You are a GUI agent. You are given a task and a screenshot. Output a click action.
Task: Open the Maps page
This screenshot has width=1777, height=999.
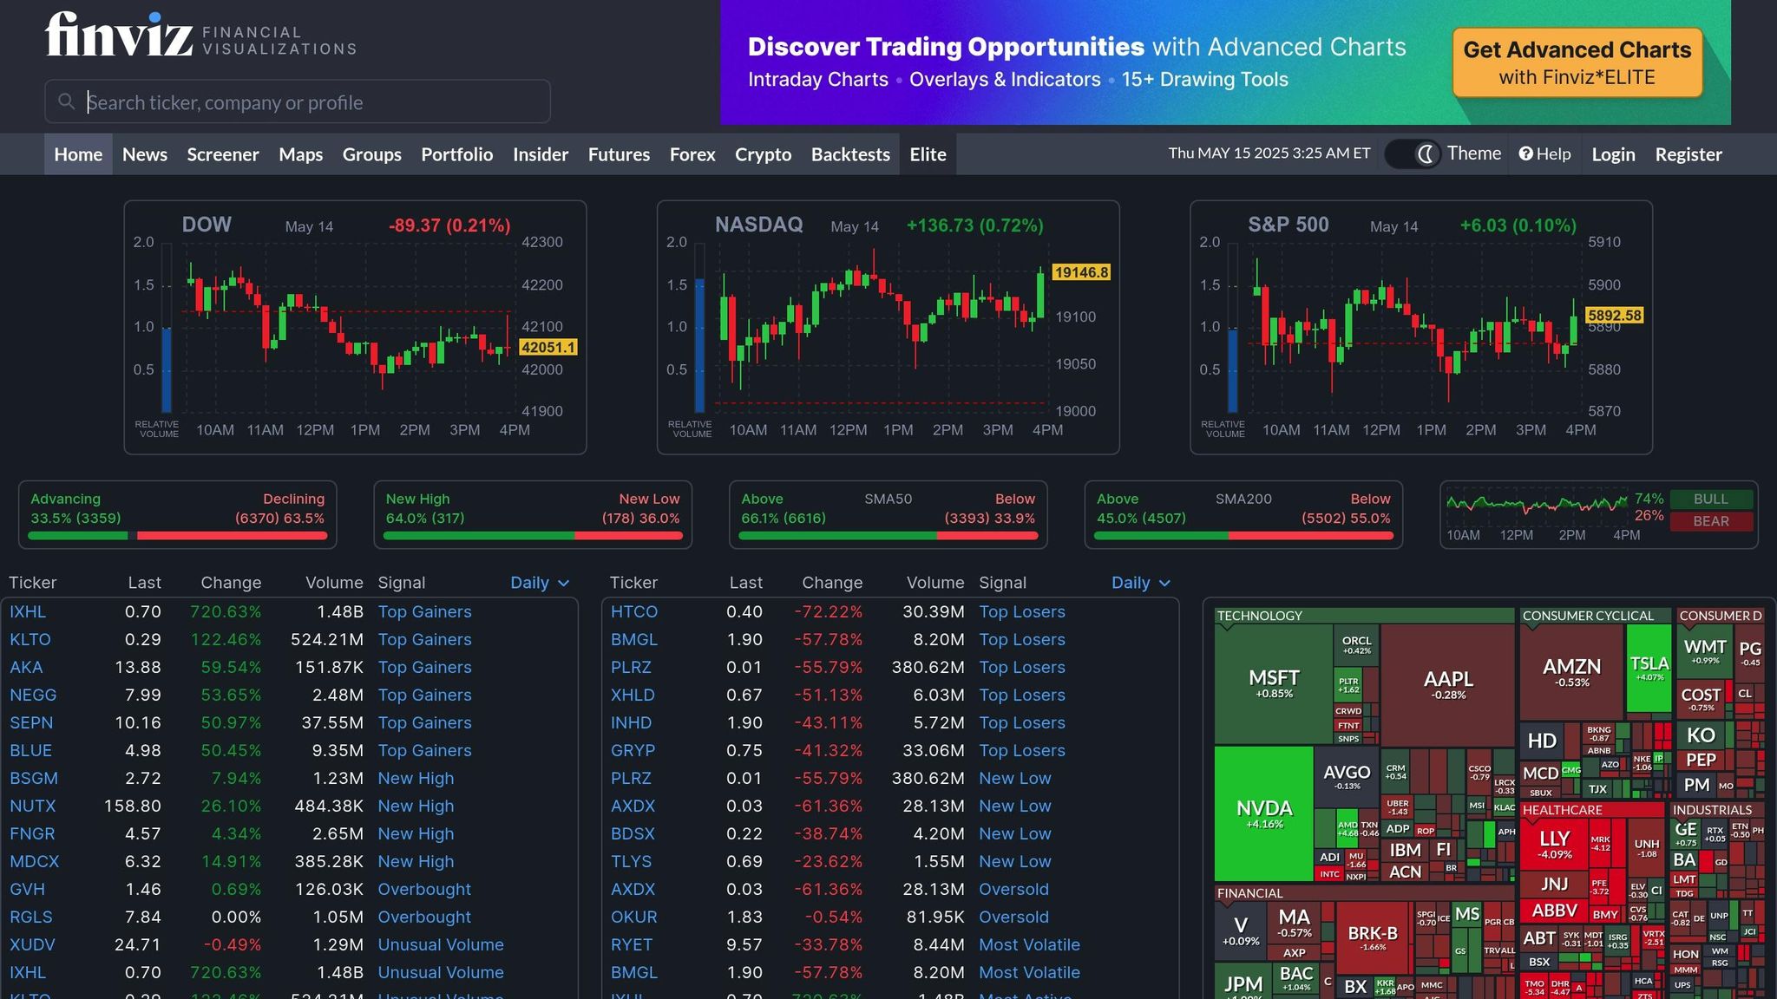click(x=301, y=154)
